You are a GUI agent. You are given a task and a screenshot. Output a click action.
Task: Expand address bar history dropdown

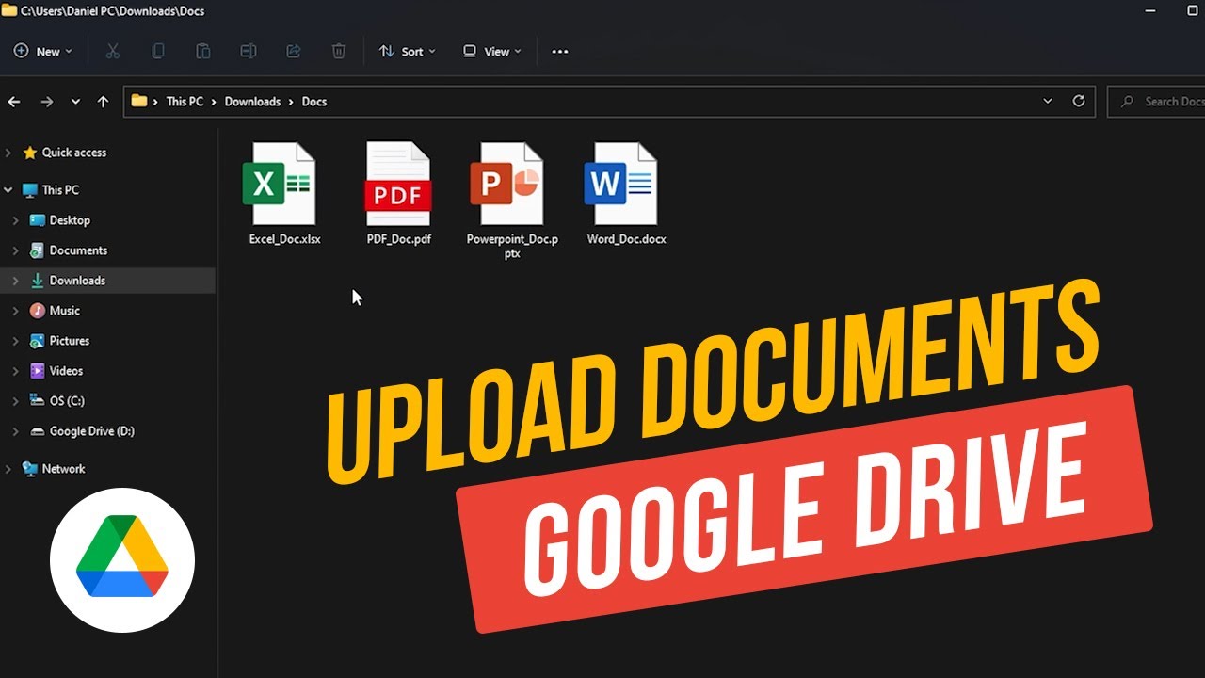[1048, 101]
